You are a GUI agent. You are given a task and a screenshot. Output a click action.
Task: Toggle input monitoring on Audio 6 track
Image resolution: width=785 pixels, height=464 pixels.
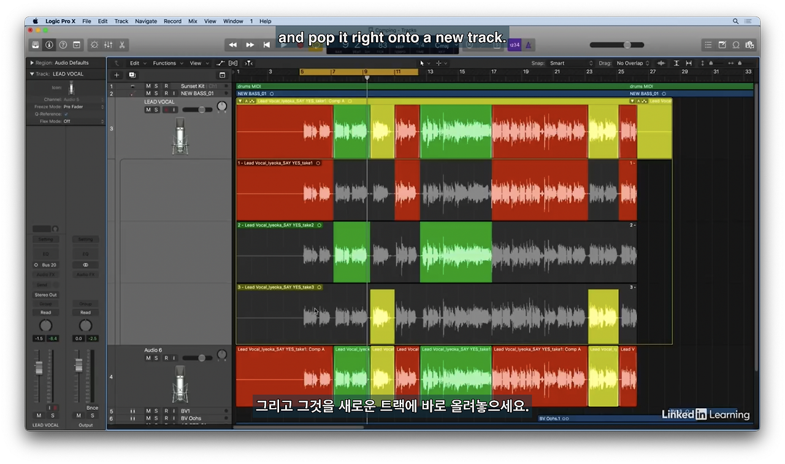[174, 358]
